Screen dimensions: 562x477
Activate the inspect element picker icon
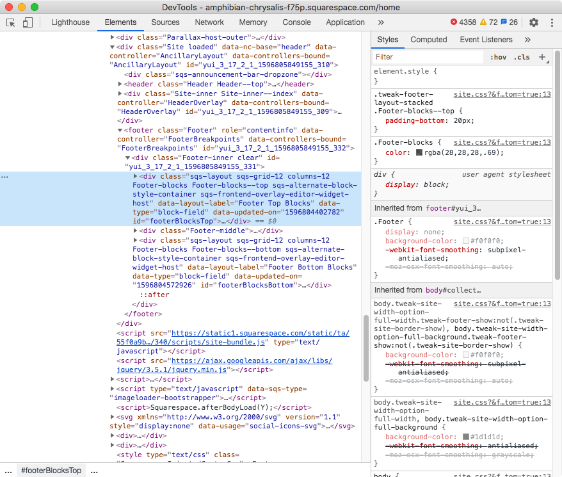tap(11, 22)
